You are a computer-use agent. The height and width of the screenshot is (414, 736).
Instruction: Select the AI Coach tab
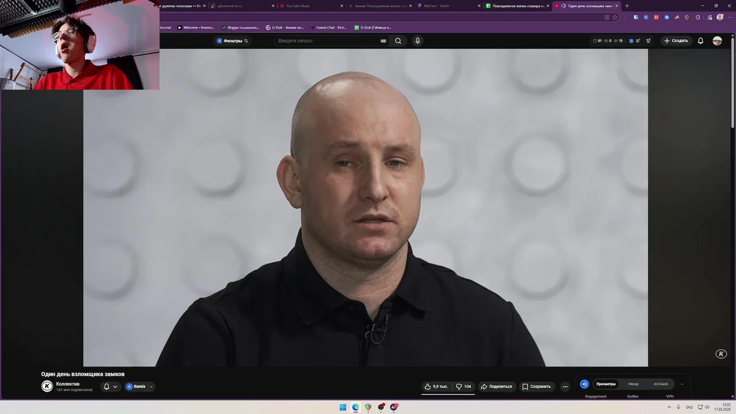[x=661, y=384]
